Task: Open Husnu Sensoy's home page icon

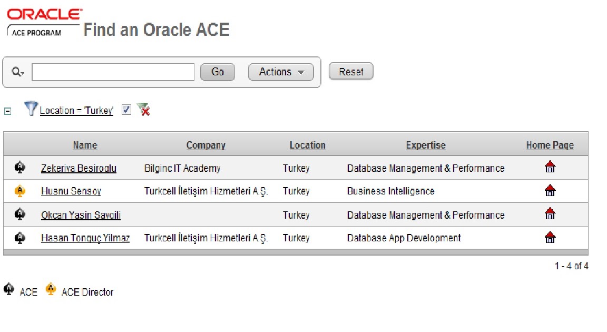Action: pyautogui.click(x=550, y=190)
